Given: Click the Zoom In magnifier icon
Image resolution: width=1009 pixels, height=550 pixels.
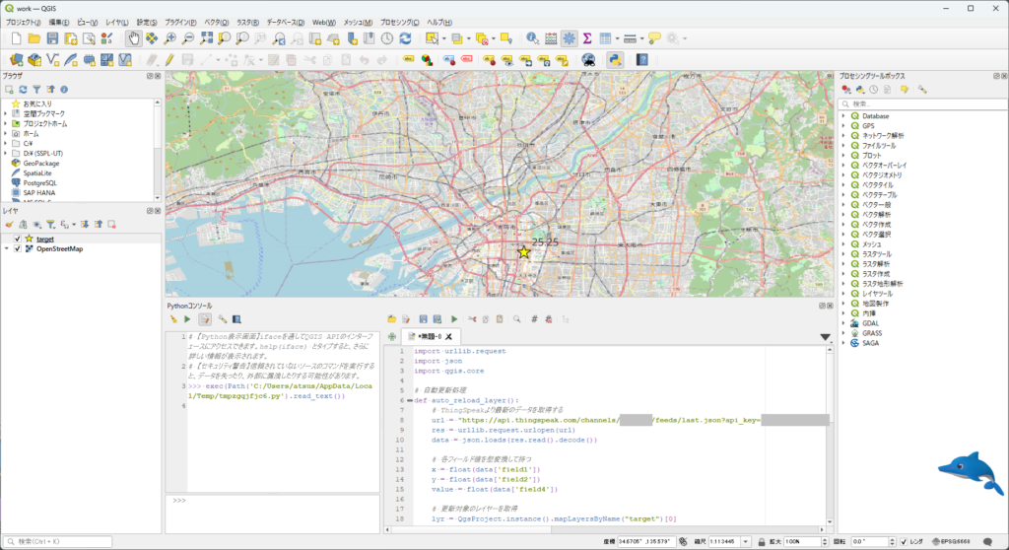Looking at the screenshot, I should pyautogui.click(x=169, y=38).
